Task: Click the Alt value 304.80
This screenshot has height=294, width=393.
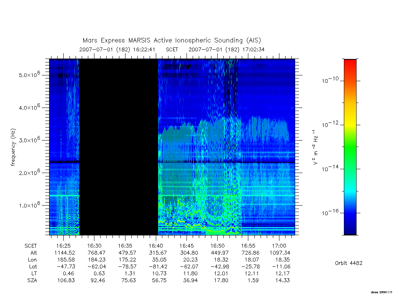Action: [x=189, y=253]
